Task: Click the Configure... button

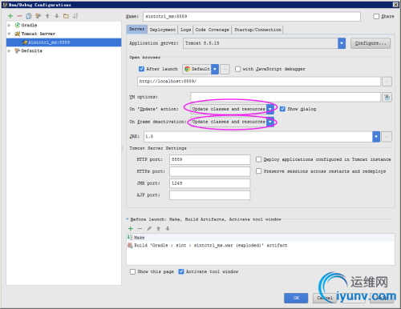Action: click(x=371, y=43)
